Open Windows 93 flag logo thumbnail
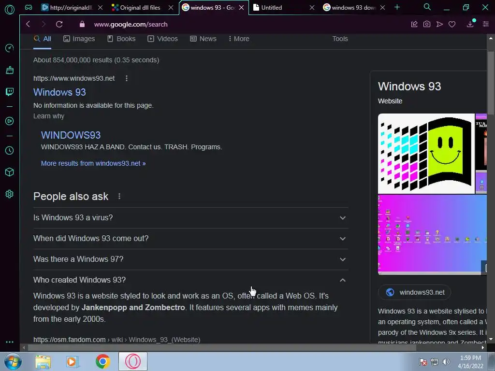The width and height of the screenshot is (495, 371). (x=426, y=154)
